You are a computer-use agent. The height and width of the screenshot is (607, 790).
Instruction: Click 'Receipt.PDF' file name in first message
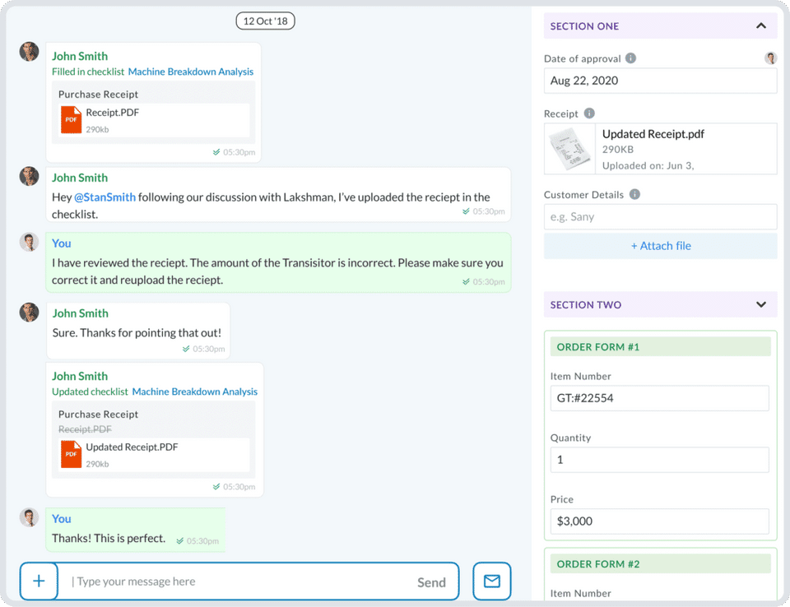coord(113,113)
